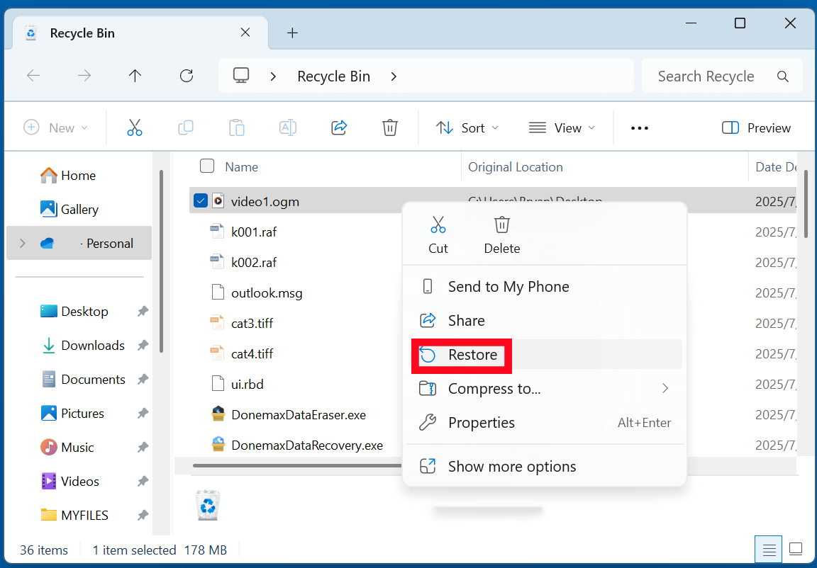
Task: Click the Up navigation arrow
Action: [x=135, y=75]
